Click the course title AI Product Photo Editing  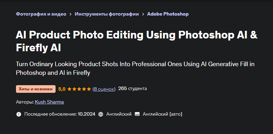point(136,42)
